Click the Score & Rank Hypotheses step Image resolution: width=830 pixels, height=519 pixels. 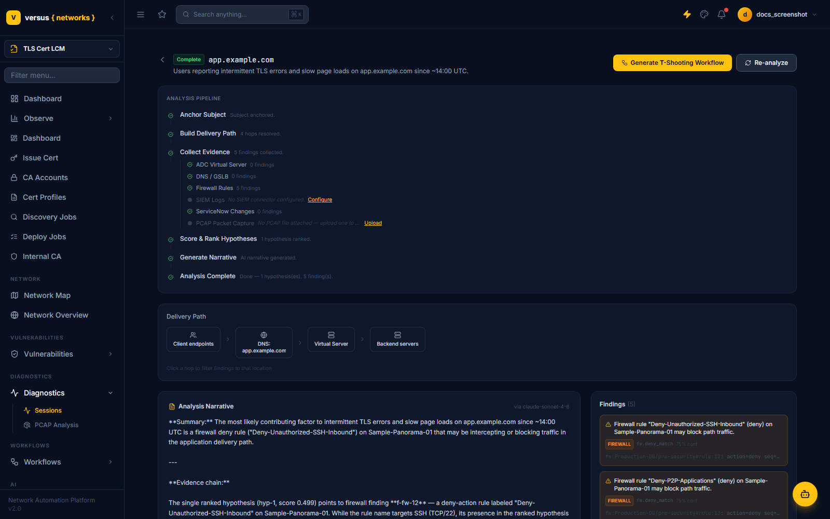(218, 239)
